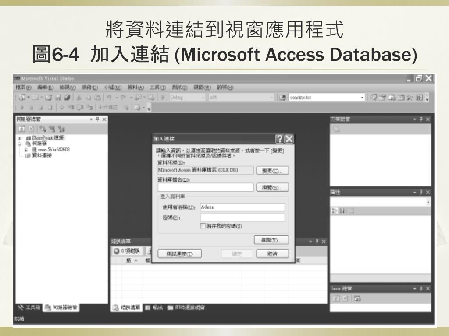Viewport: 449px width, 336px height.
Task: Click the 瀏覽(B)... button
Action: coord(272,187)
